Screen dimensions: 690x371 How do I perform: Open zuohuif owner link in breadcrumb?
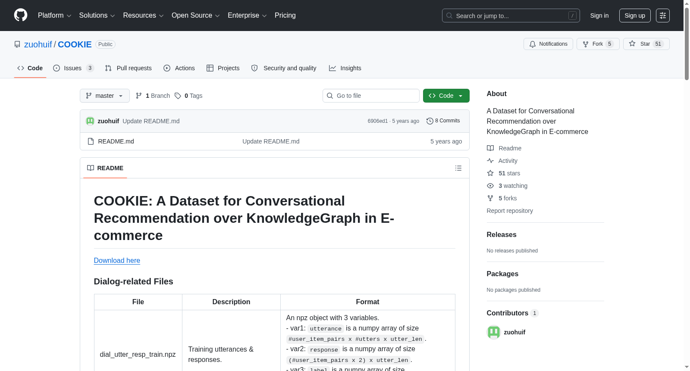point(38,44)
